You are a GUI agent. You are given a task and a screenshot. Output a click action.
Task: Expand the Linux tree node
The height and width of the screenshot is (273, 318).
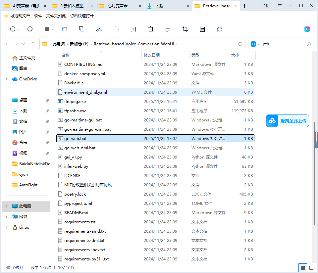pos(7,227)
